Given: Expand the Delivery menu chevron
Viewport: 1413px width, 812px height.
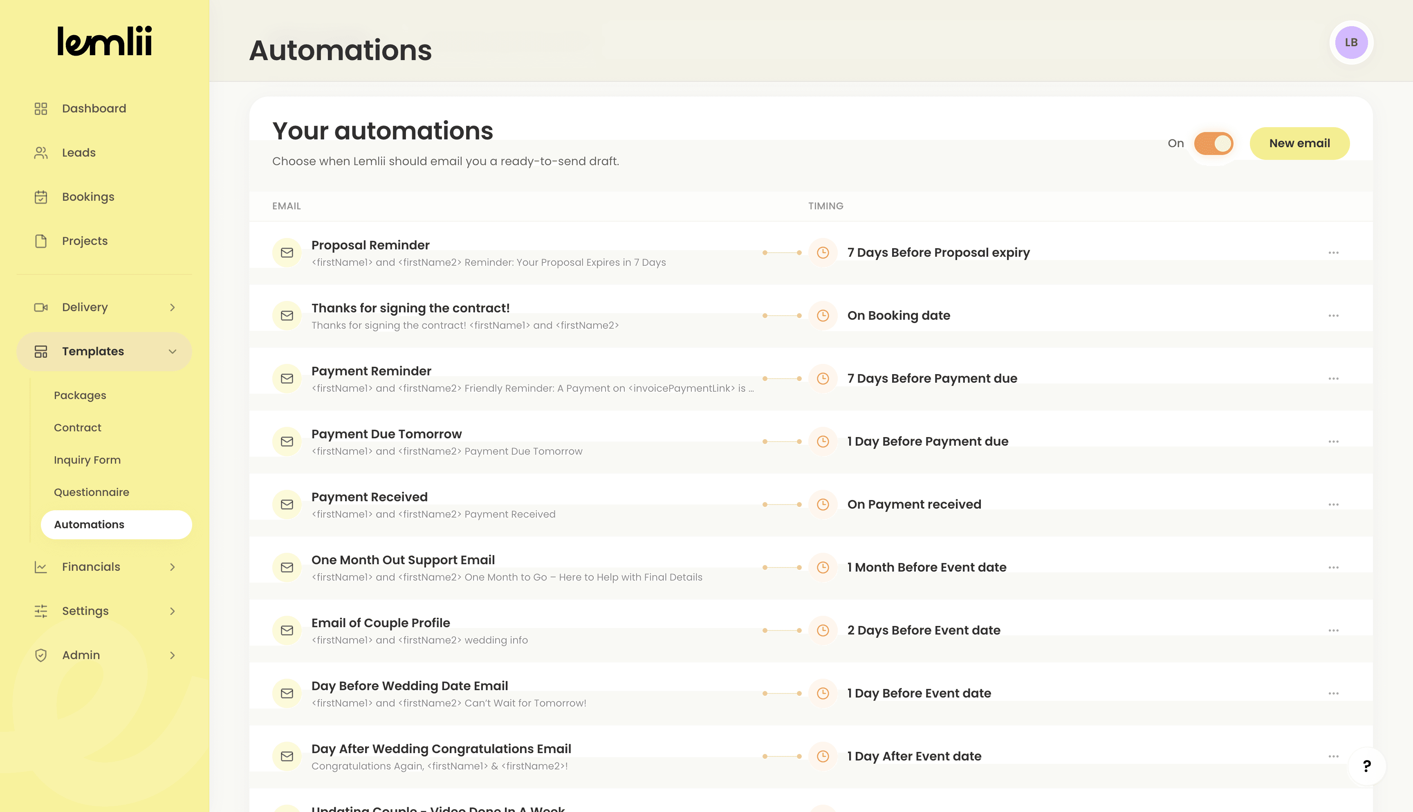Looking at the screenshot, I should click(172, 307).
